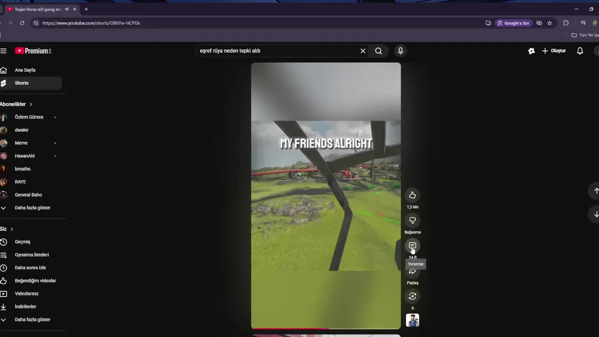Viewport: 599px width, 337px height.
Task: Click the browser URL address bar
Action: [262, 23]
